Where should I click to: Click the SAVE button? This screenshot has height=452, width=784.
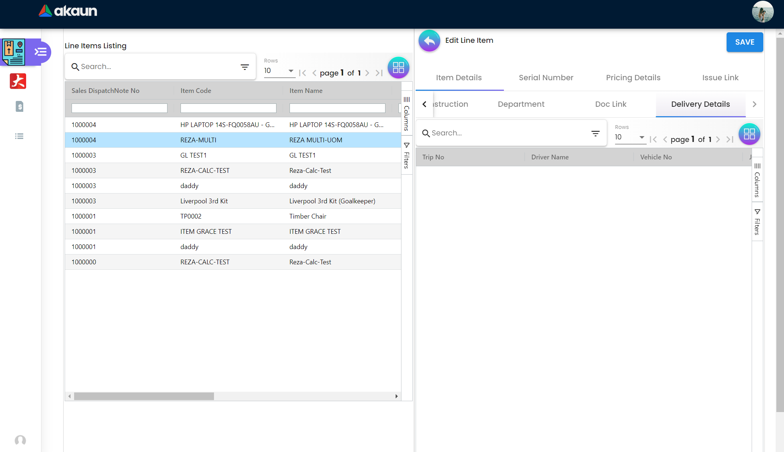[744, 42]
